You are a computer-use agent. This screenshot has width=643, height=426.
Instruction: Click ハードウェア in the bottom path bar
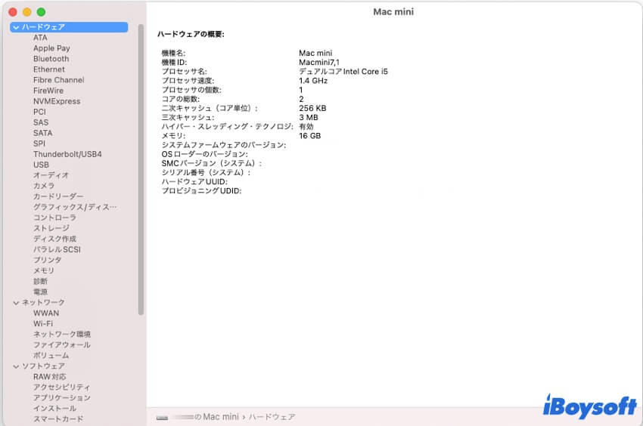[272, 417]
